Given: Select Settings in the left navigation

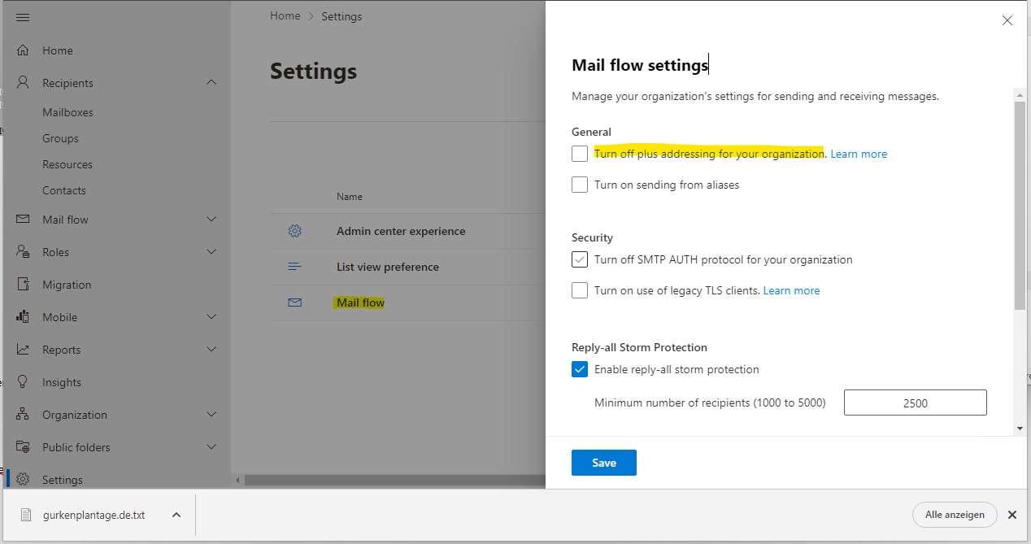Looking at the screenshot, I should pos(63,480).
